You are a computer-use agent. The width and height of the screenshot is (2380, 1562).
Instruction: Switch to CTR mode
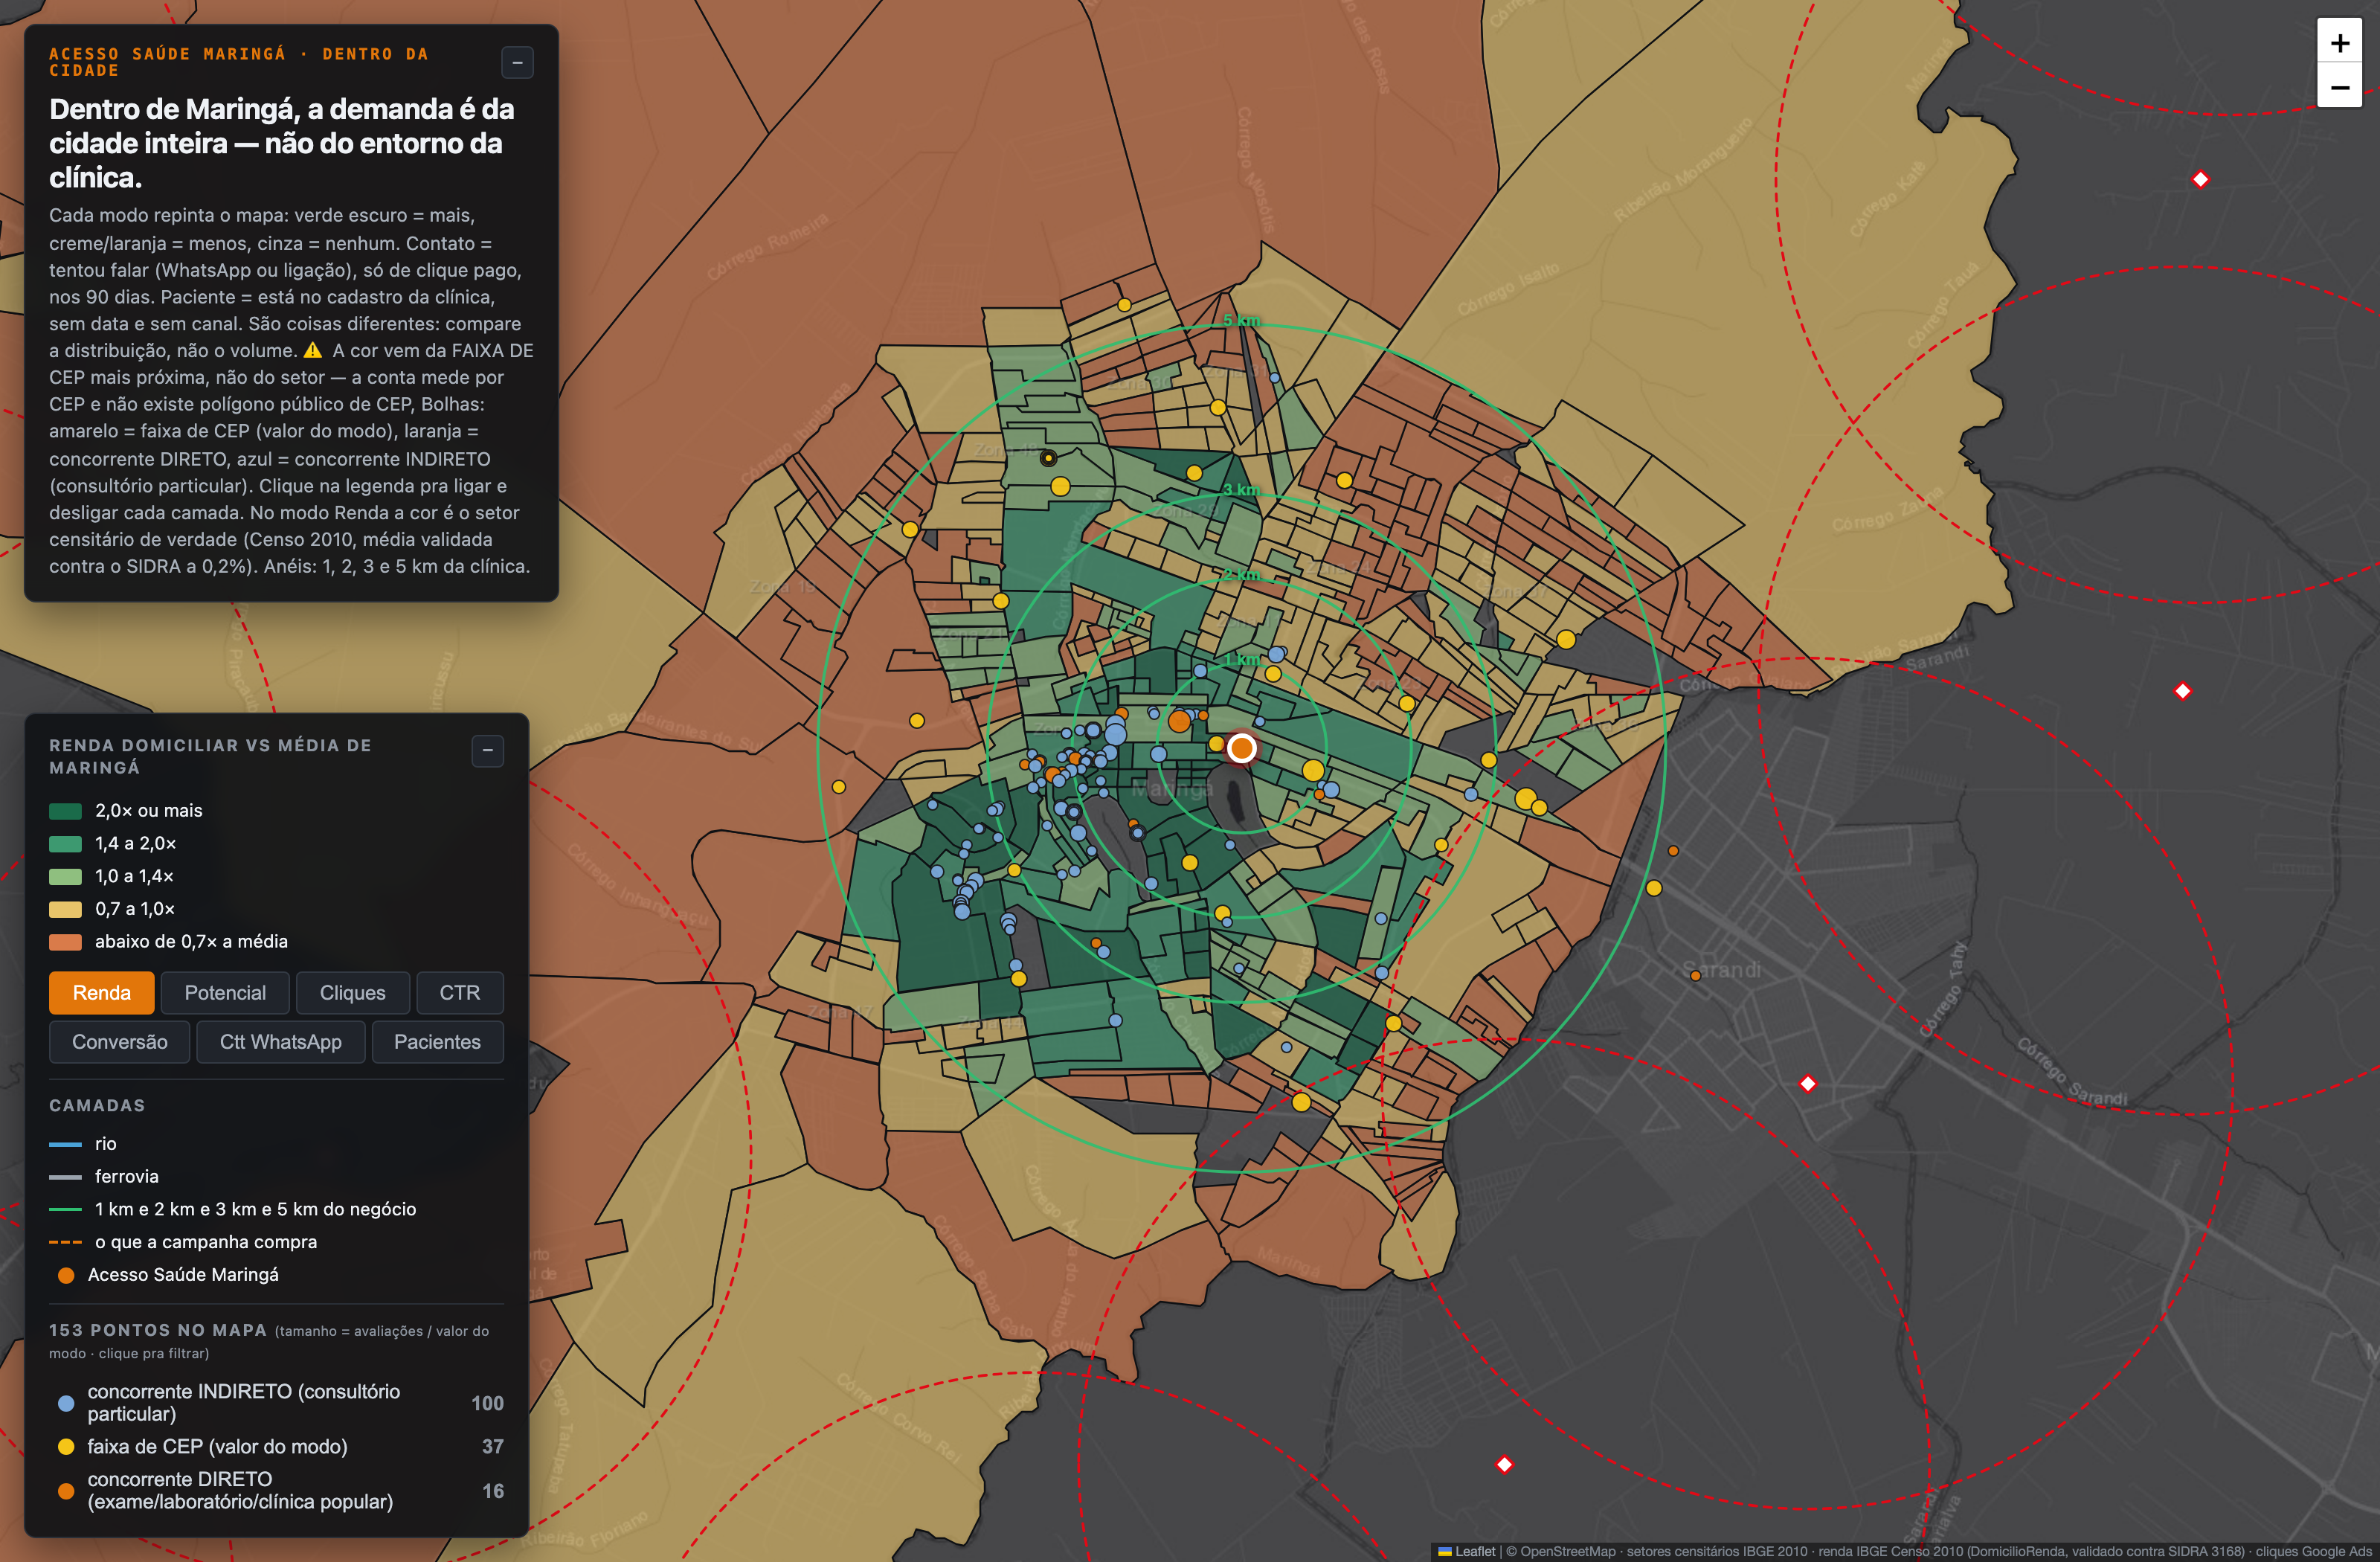pyautogui.click(x=459, y=992)
